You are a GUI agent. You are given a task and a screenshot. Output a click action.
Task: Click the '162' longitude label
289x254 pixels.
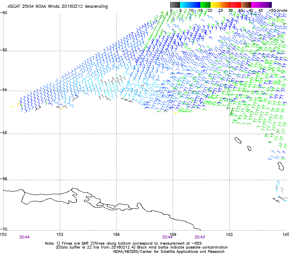[230, 234]
